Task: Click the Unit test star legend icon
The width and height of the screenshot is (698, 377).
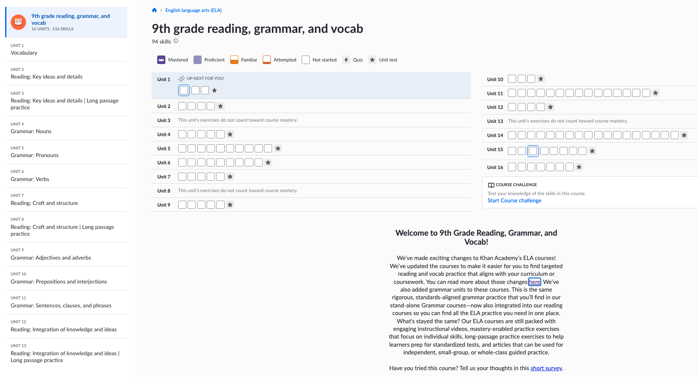Action: click(372, 60)
